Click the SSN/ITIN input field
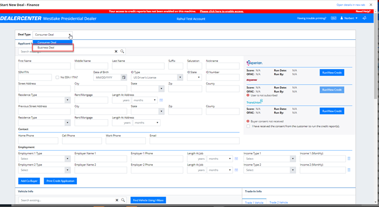 [x=35, y=77]
